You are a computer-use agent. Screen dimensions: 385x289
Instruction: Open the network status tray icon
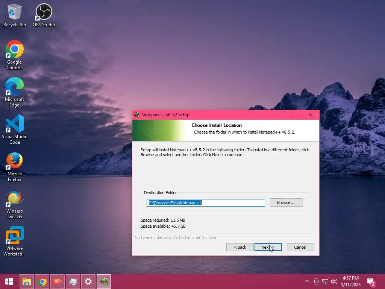tap(325, 281)
